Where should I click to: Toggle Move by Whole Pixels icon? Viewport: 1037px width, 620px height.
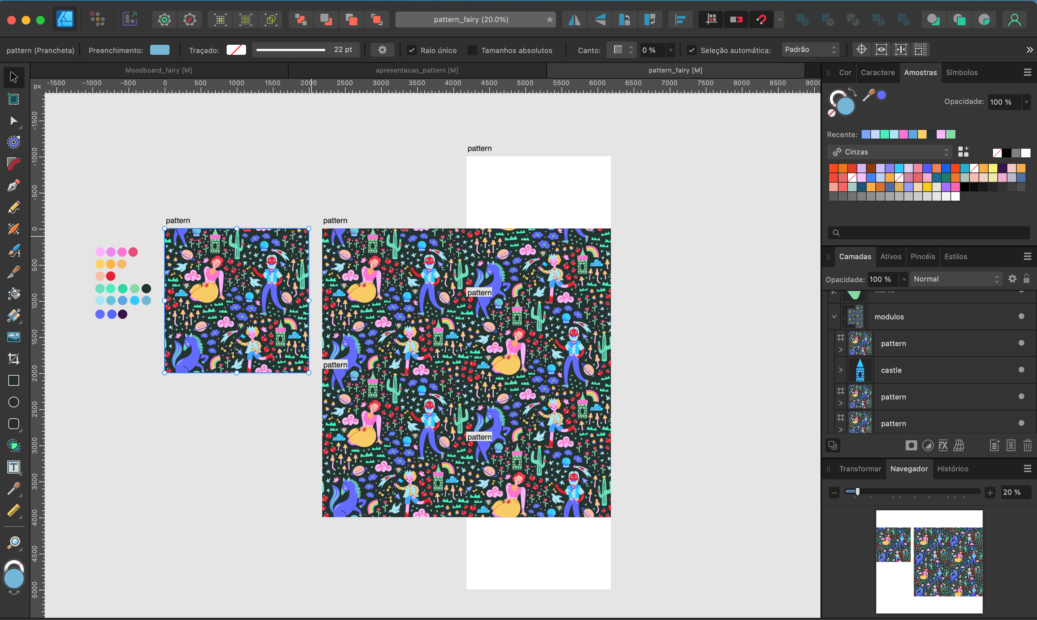pyautogui.click(x=736, y=19)
